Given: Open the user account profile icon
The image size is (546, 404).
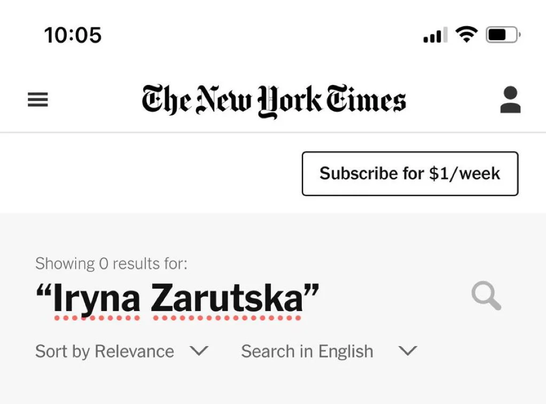Looking at the screenshot, I should (x=510, y=99).
